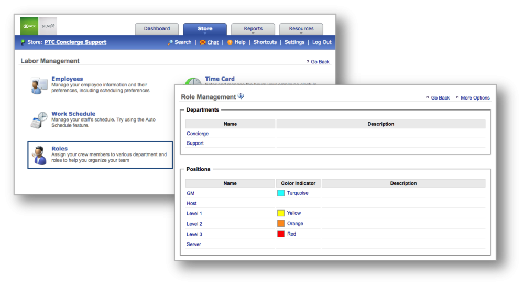Open the Time Card link

(x=220, y=79)
